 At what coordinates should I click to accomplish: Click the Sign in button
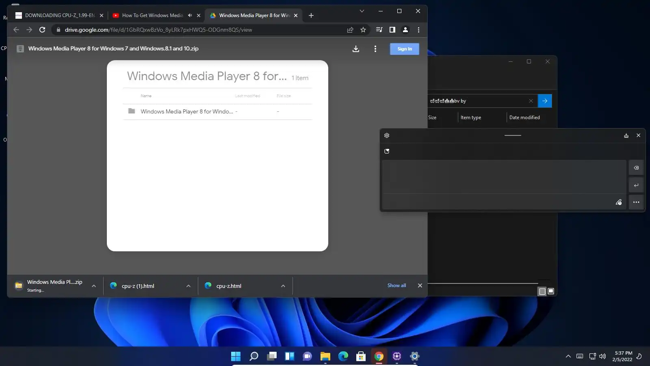(405, 49)
